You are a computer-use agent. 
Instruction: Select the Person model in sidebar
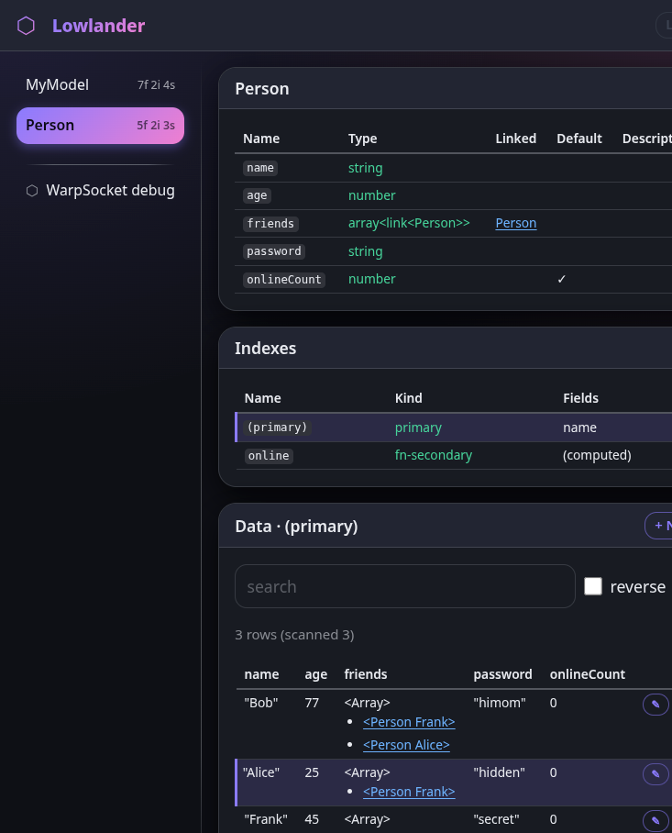[100, 126]
